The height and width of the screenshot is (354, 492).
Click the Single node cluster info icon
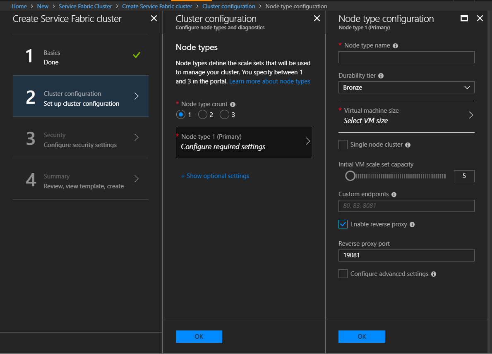click(408, 145)
